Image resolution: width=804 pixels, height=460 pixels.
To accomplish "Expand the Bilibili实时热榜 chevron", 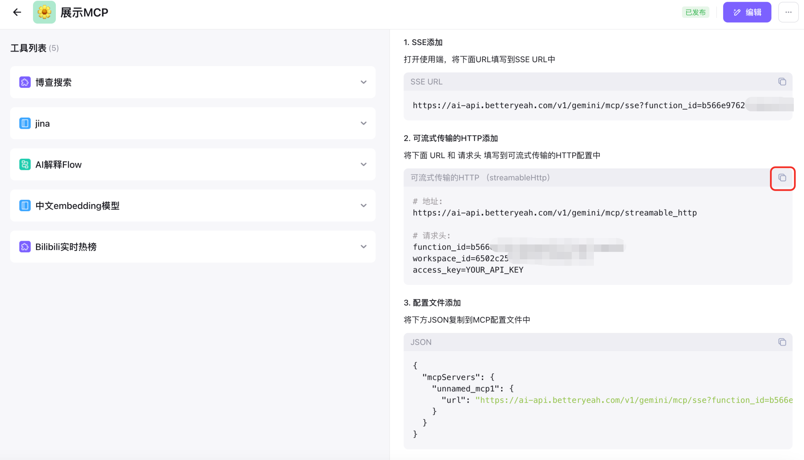I will pos(363,247).
